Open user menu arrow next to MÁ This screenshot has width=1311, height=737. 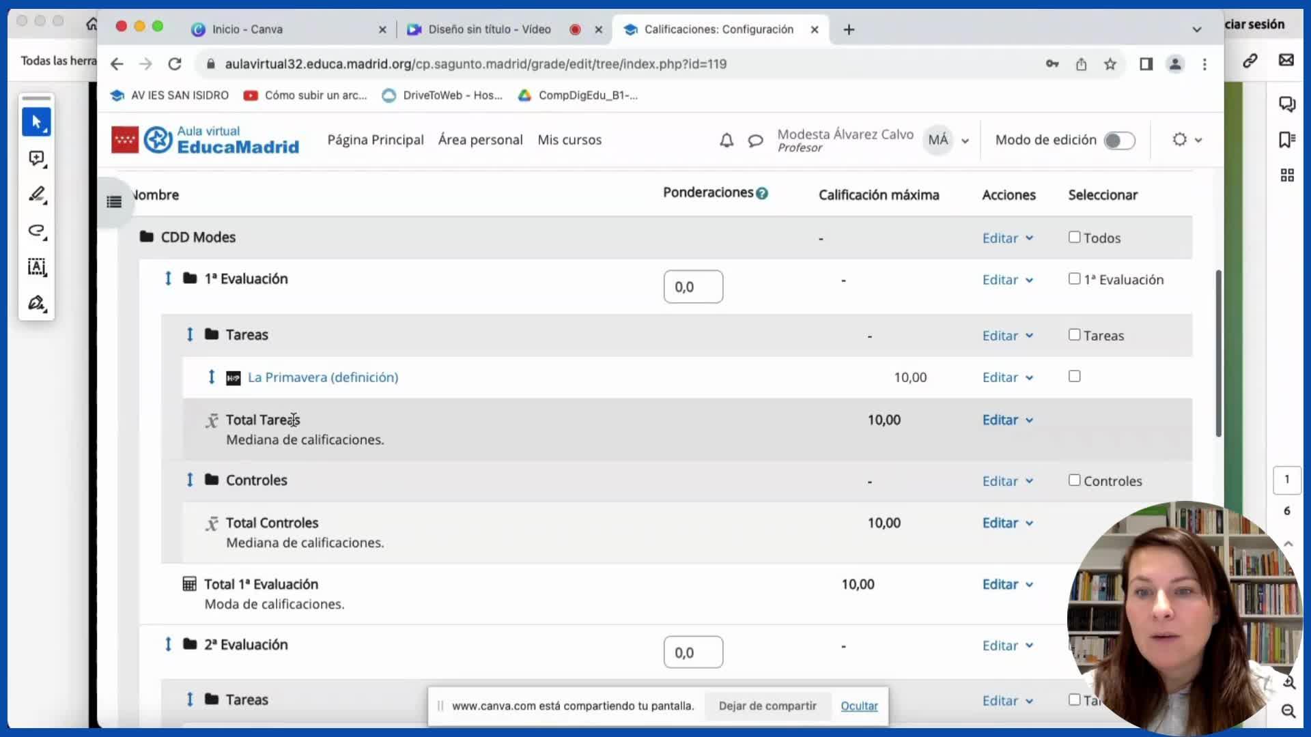pyautogui.click(x=965, y=141)
